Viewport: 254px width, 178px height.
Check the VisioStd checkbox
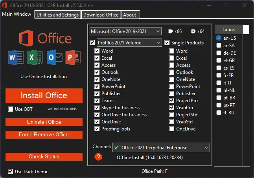coord(172,122)
